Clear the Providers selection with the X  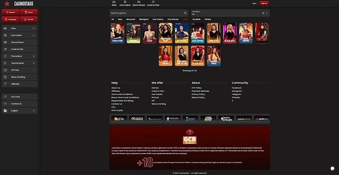point(263,13)
